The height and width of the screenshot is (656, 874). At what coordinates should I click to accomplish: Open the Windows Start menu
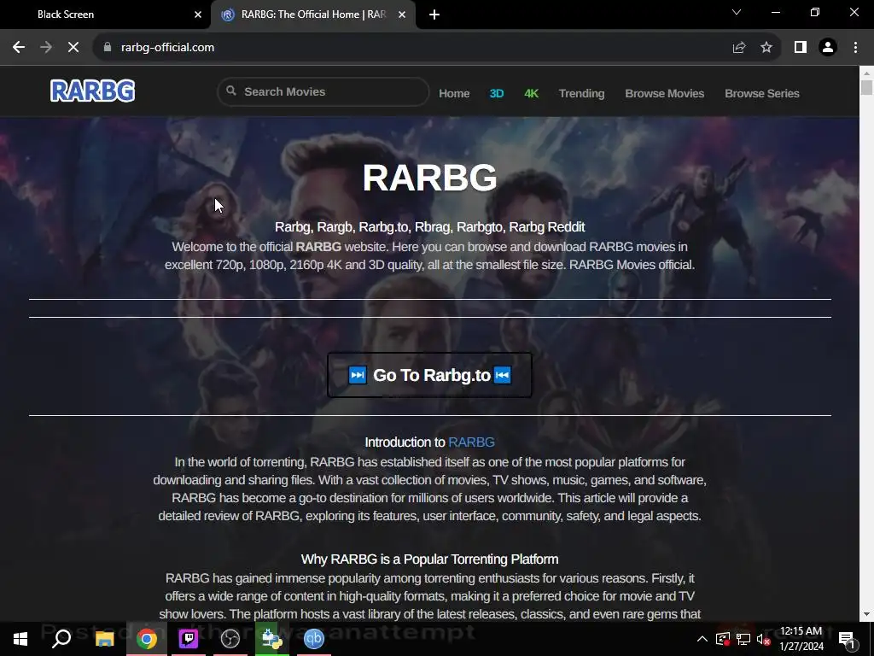point(20,639)
